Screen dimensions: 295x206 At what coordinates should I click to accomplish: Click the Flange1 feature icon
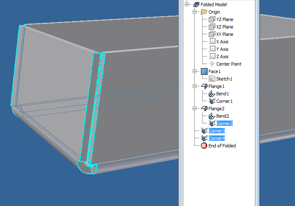coord(204,86)
